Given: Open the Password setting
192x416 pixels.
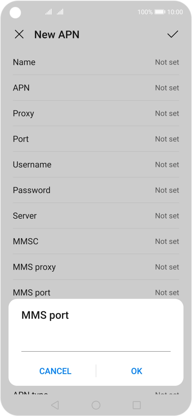Looking at the screenshot, I should [96, 190].
